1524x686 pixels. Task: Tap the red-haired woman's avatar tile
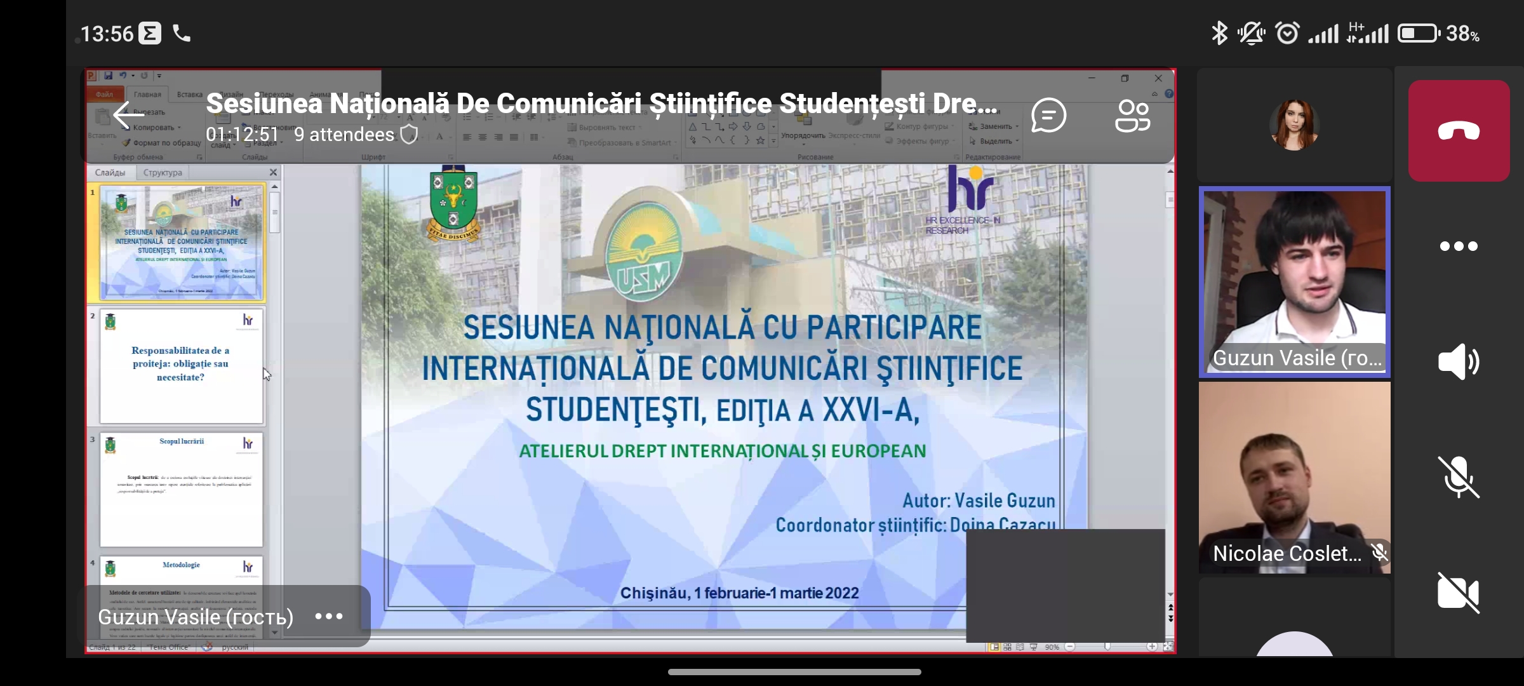click(1294, 125)
